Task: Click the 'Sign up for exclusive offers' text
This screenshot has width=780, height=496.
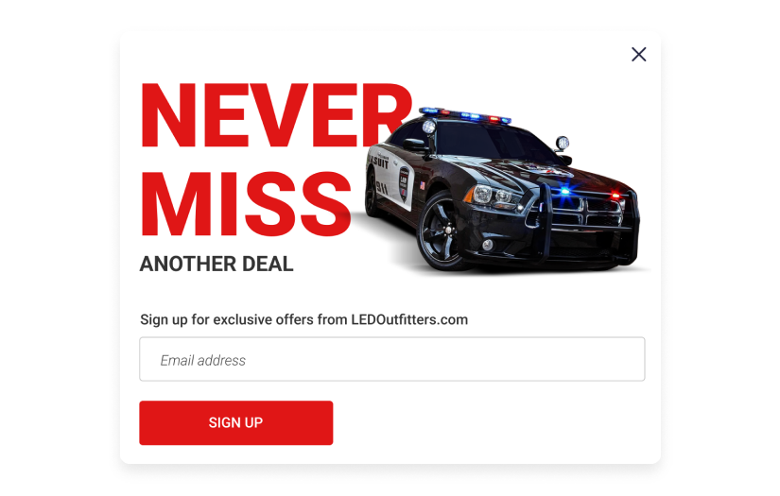Action: [244, 319]
